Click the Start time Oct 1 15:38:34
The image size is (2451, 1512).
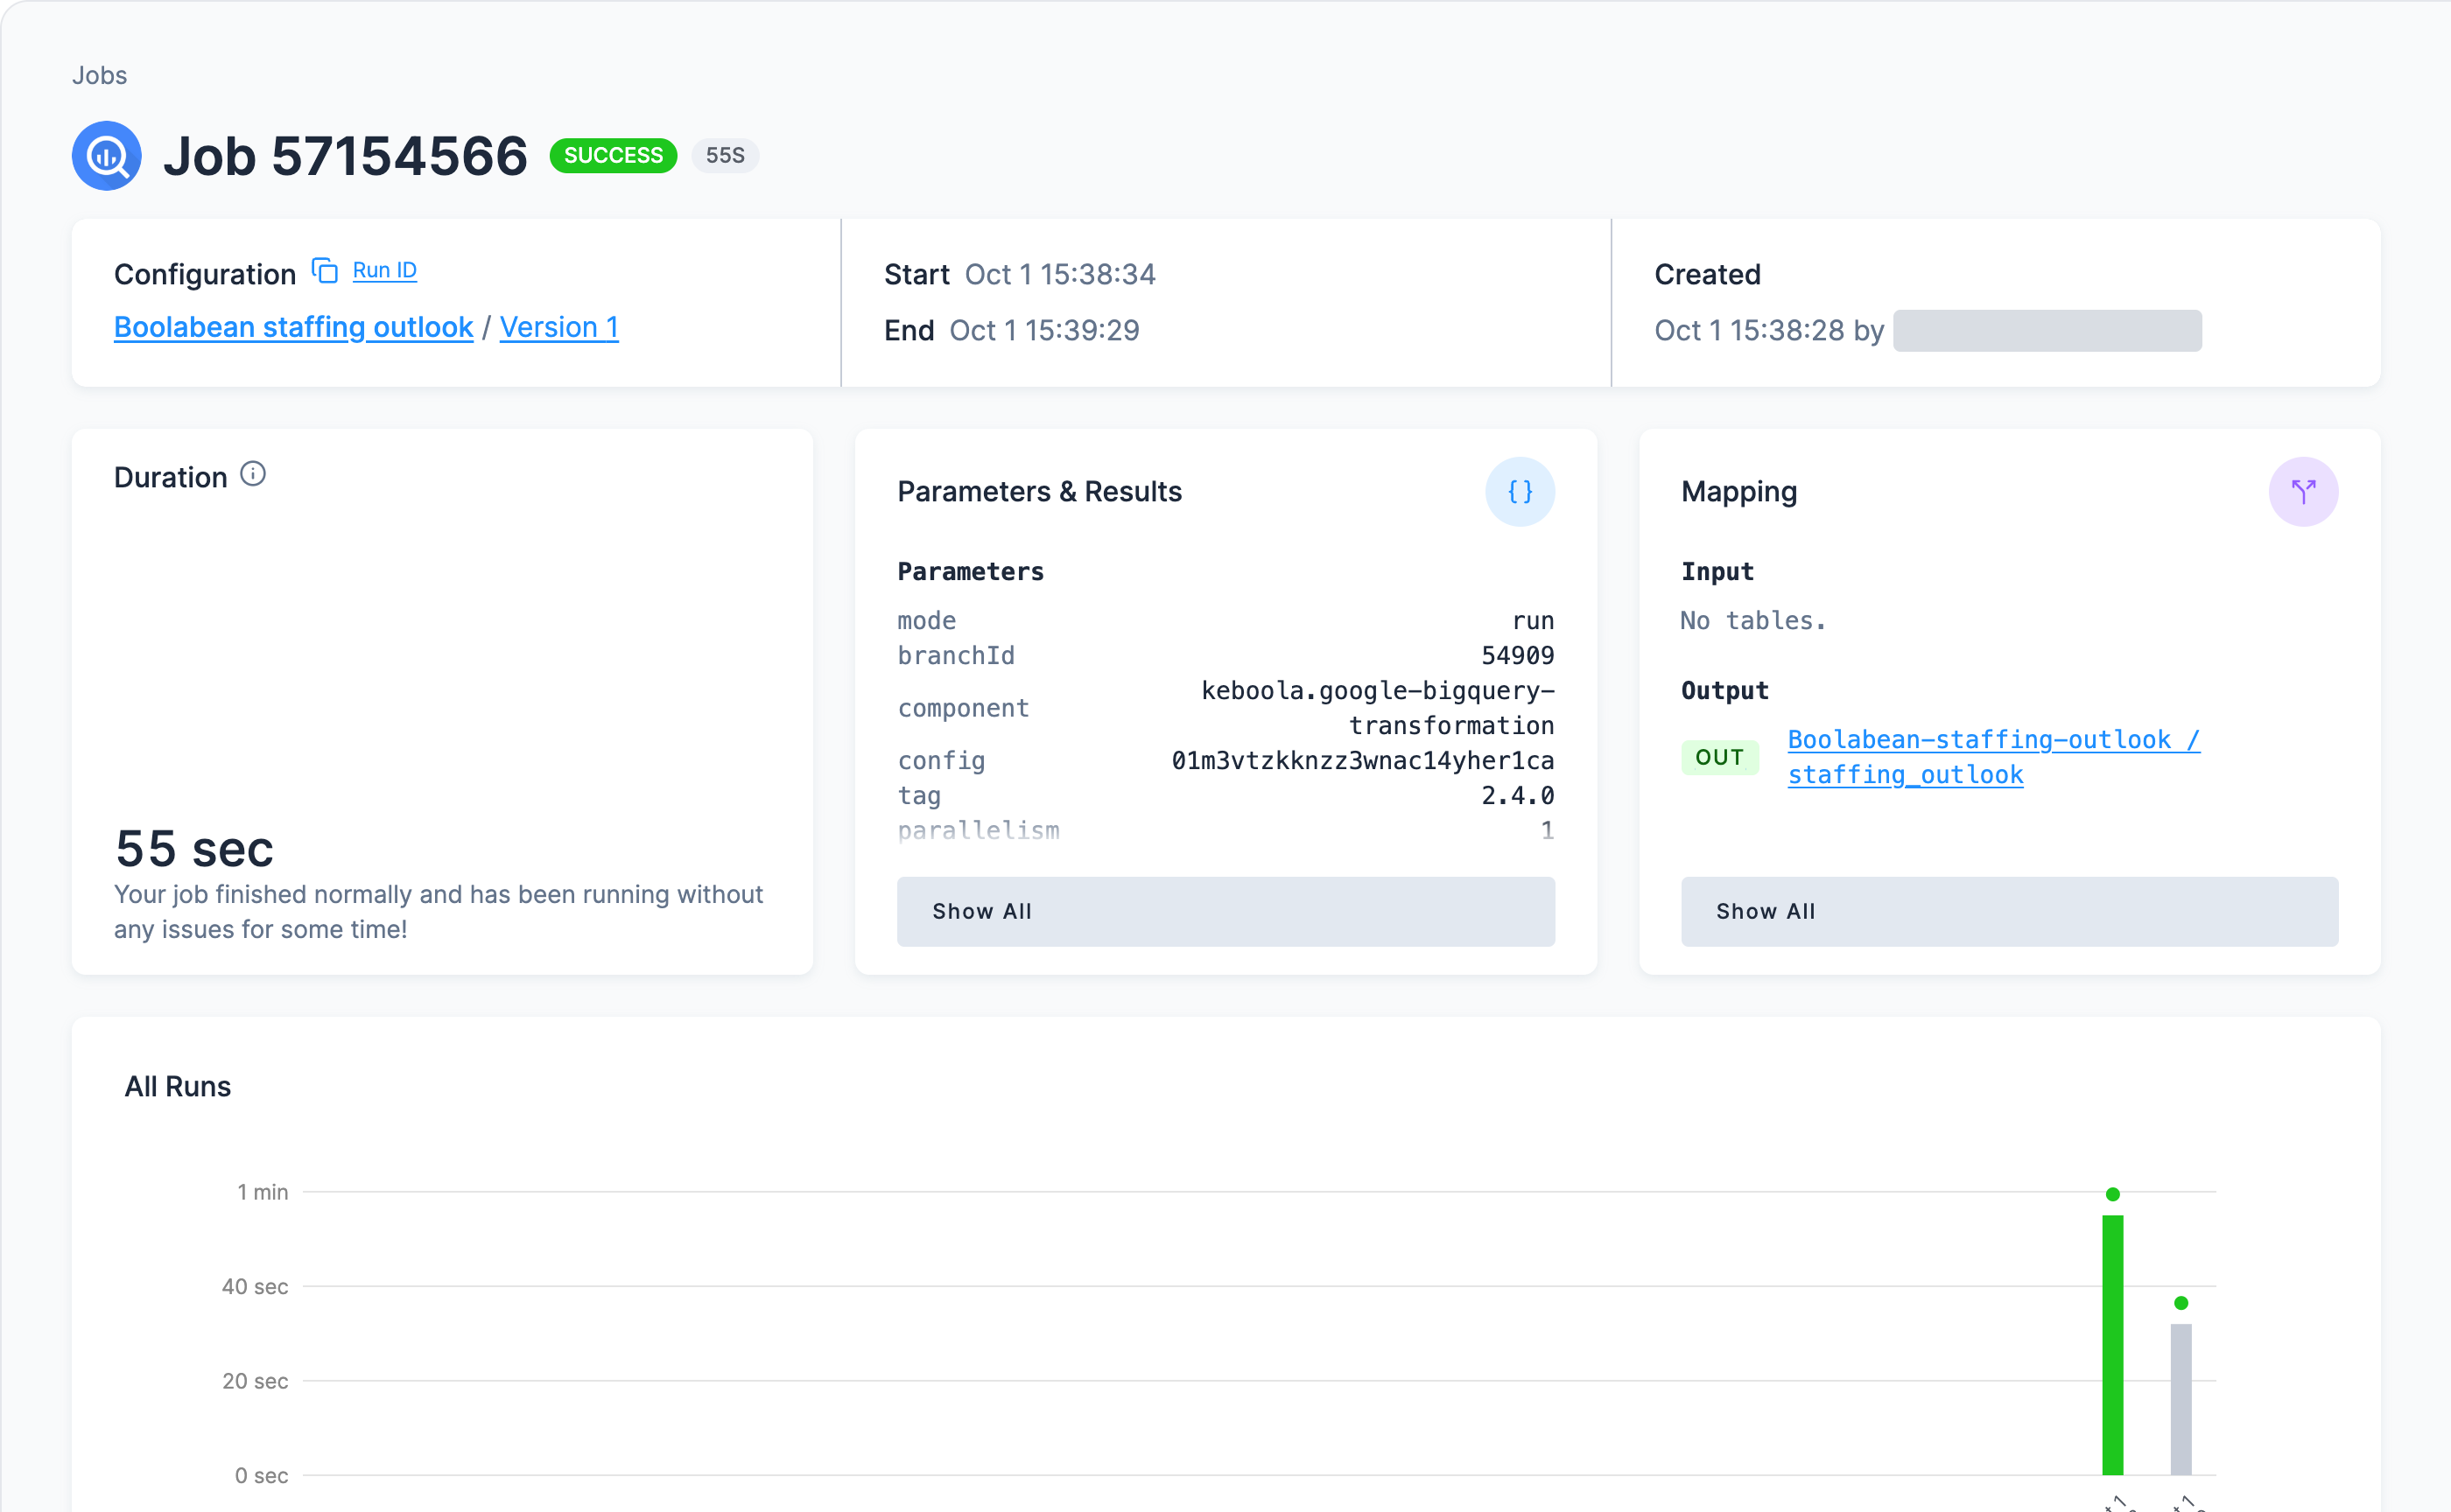tap(1058, 274)
